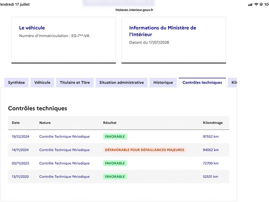This screenshot has width=269, height=202.
Task: Click the 'Informations du Ministère de l'Intérieur' heading
Action: point(163,31)
